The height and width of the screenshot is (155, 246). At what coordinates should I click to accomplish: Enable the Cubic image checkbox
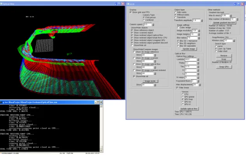178,28
